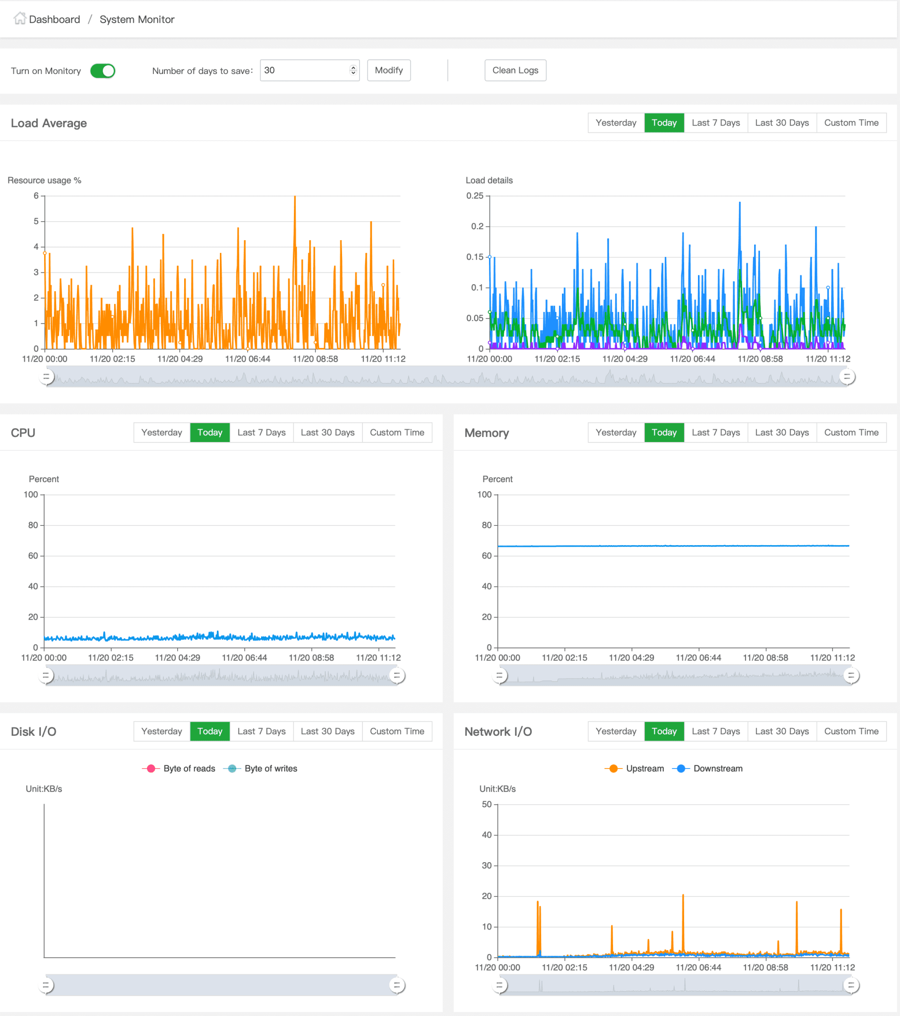Click the Dashboard home icon
900x1016 pixels.
pos(19,19)
